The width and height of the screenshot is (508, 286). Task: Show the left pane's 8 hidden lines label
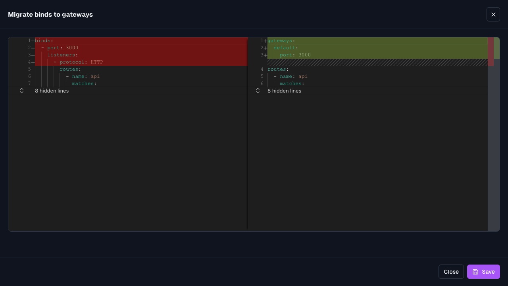point(52,91)
